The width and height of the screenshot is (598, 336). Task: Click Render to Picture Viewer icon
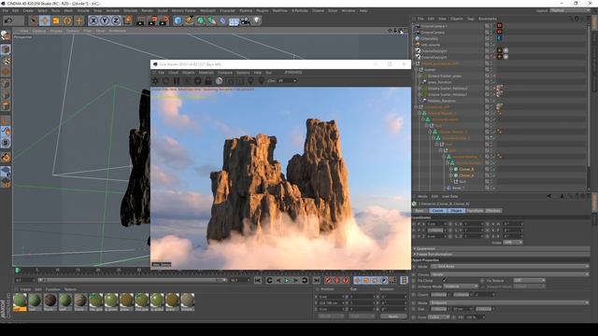[x=152, y=21]
